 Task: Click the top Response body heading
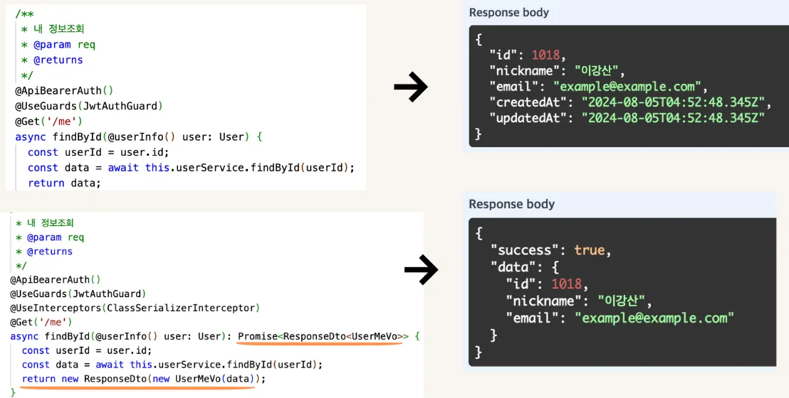pyautogui.click(x=508, y=12)
